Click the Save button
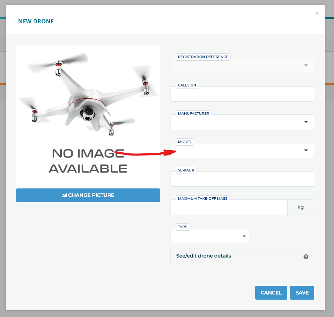The height and width of the screenshot is (317, 334). pos(302,293)
